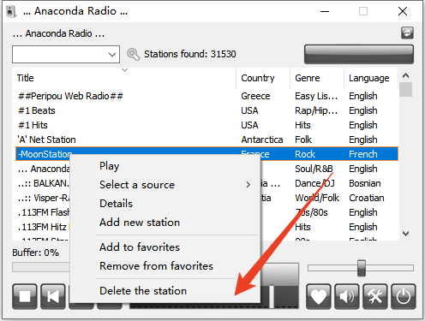The height and width of the screenshot is (321, 425).
Task: Click the Antarctica country cell
Action: 262,140
